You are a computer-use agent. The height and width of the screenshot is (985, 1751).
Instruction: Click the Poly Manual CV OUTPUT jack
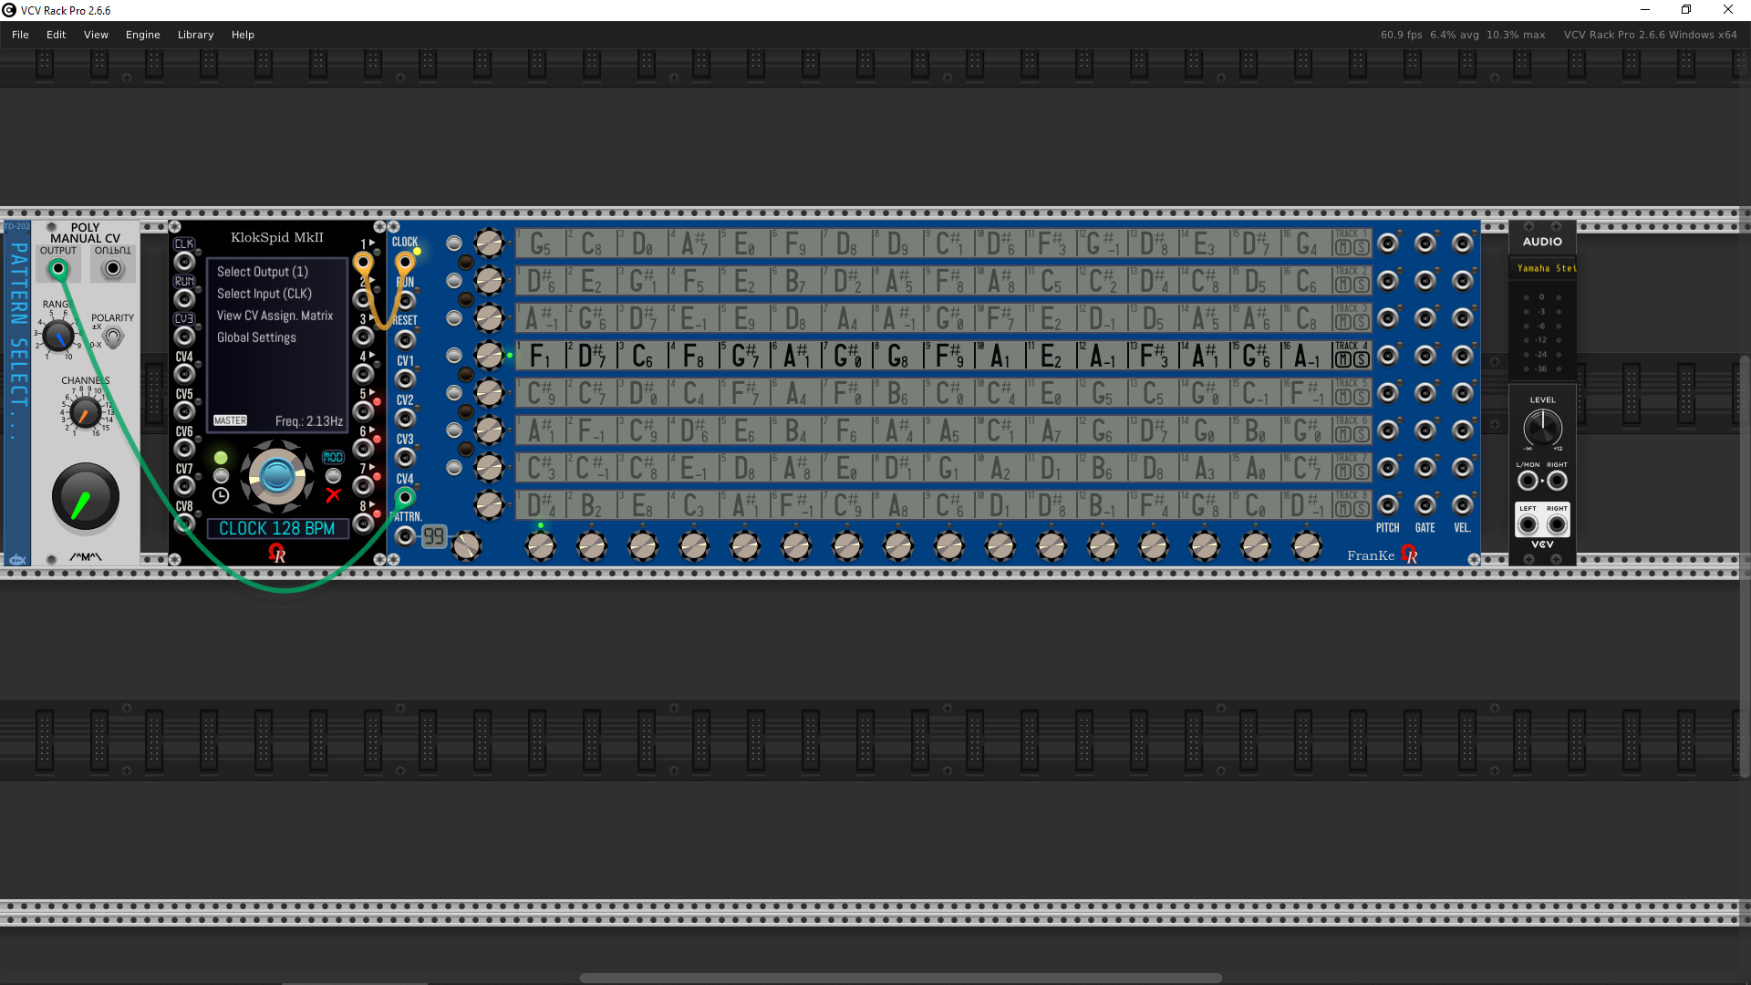click(57, 269)
